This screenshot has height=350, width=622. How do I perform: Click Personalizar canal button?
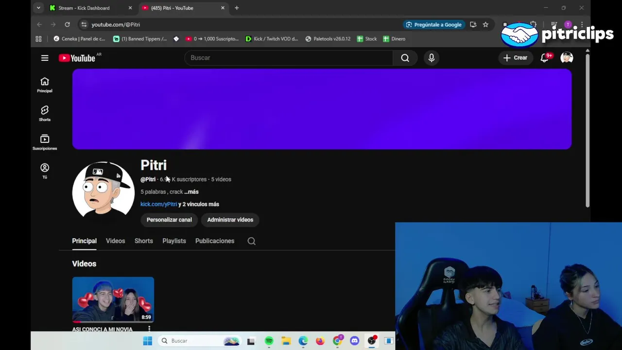[169, 220]
